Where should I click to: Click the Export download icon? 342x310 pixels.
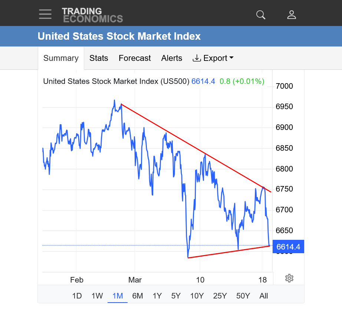point(197,58)
